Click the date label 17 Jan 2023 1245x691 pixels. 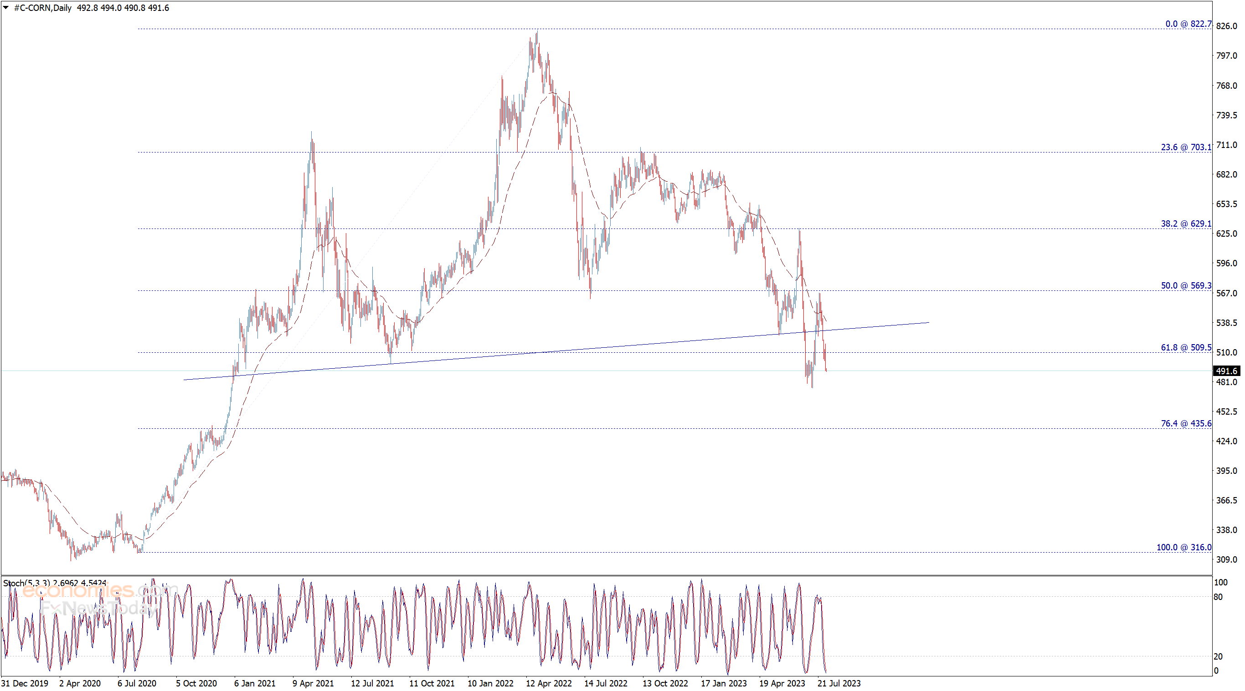click(724, 683)
